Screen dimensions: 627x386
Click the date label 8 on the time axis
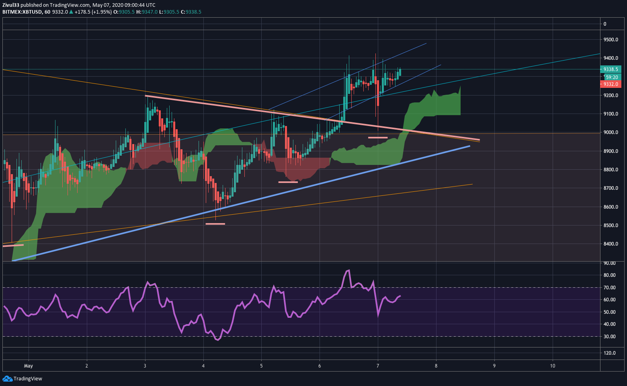pyautogui.click(x=436, y=366)
